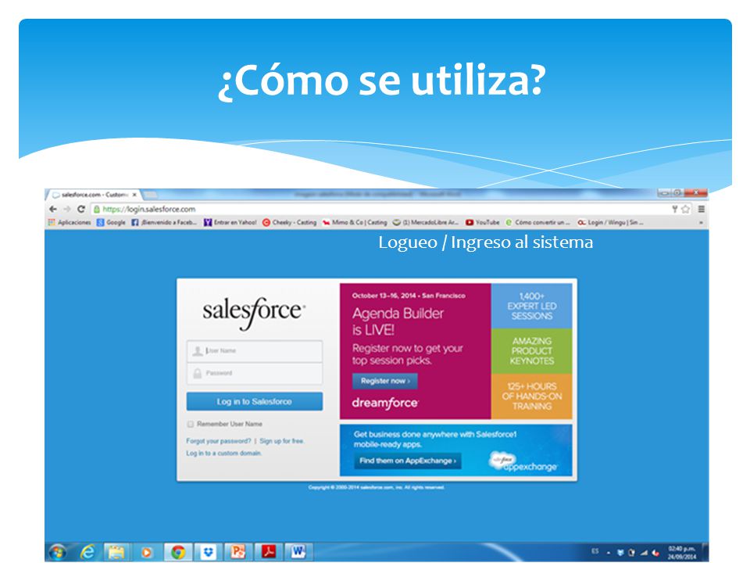Open Adobe Reader from the taskbar
This screenshot has height=563, width=750.
268,553
